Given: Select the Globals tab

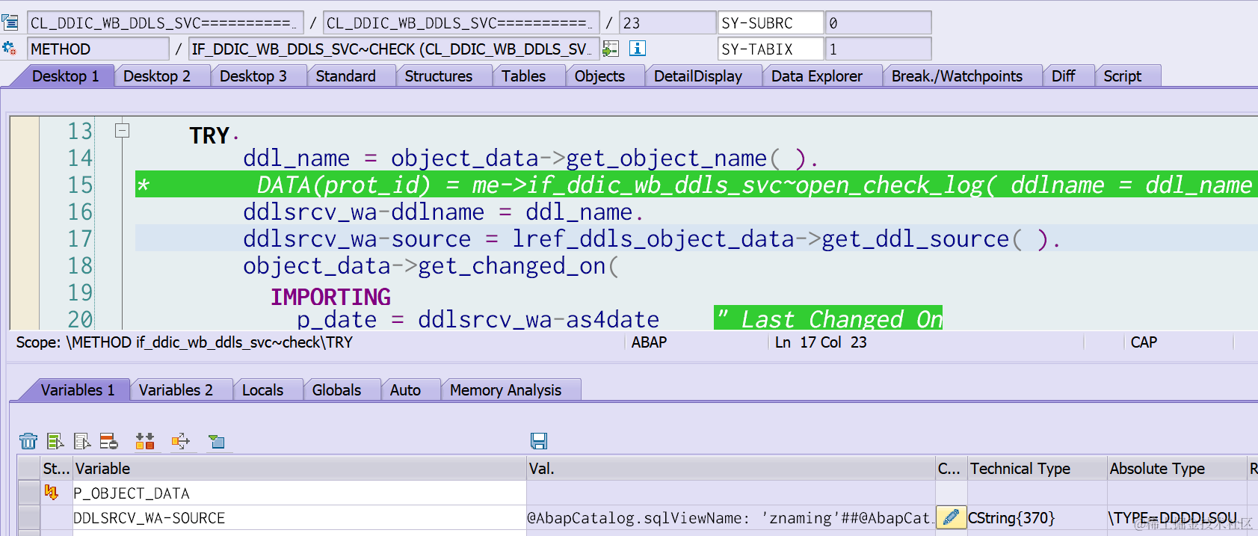Looking at the screenshot, I should (x=337, y=390).
